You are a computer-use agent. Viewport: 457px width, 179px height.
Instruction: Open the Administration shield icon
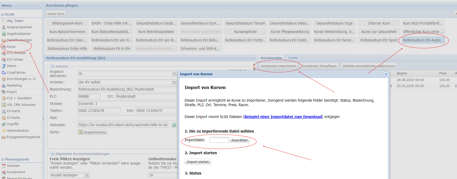click(x=3, y=131)
